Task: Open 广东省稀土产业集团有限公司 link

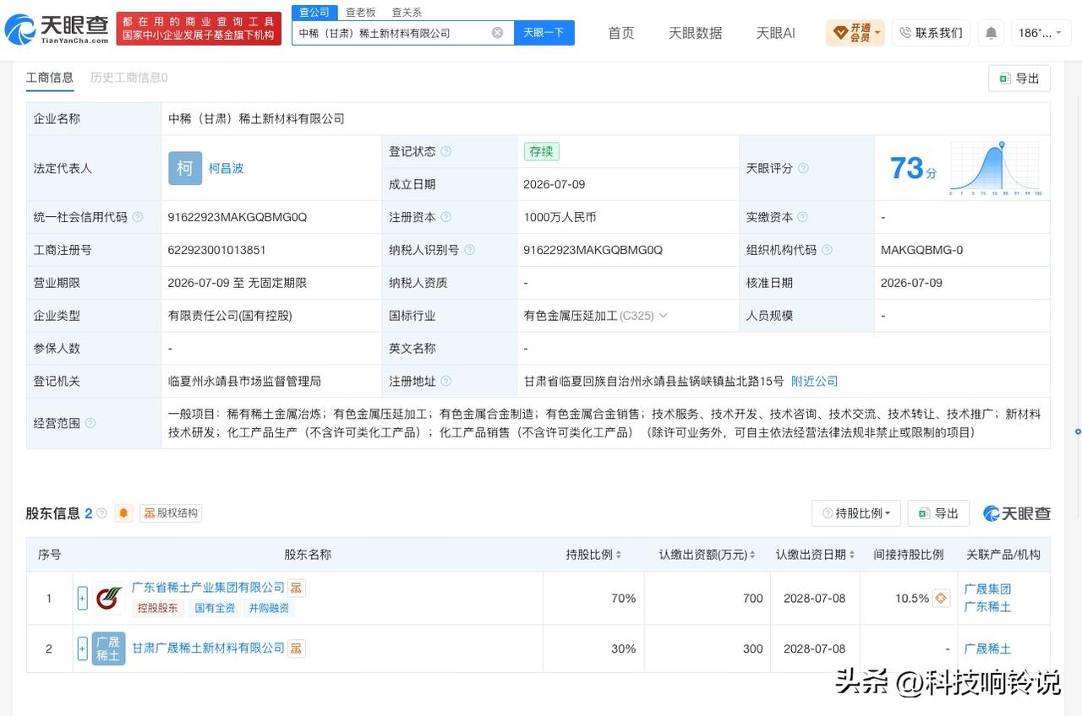Action: coord(208,588)
